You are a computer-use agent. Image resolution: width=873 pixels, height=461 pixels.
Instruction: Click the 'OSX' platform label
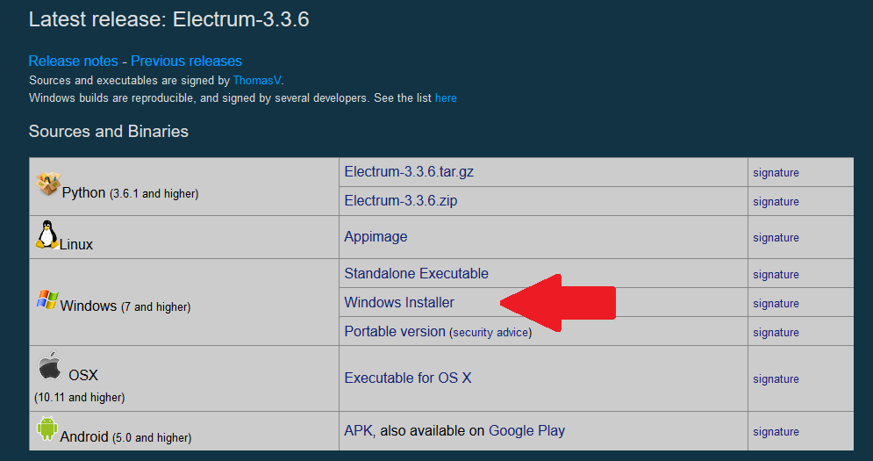83,375
